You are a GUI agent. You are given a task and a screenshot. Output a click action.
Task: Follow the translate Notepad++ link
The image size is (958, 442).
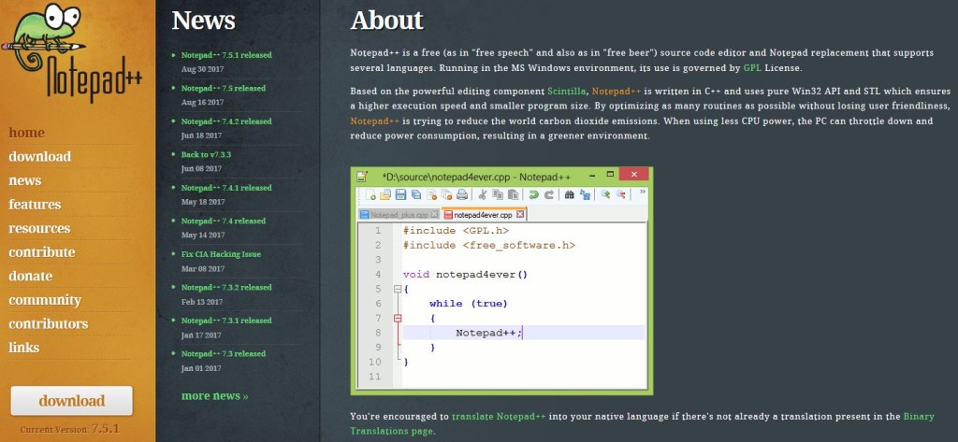click(500, 417)
